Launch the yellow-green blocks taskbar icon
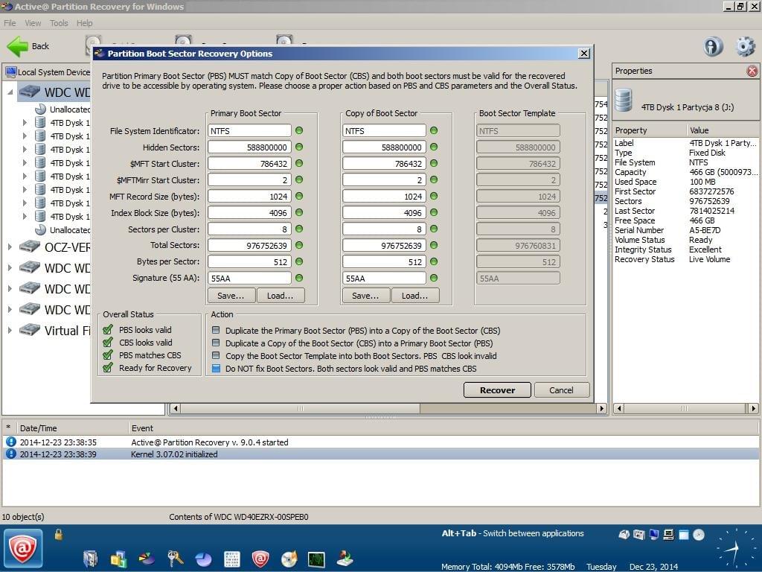The image size is (762, 572). [x=118, y=559]
